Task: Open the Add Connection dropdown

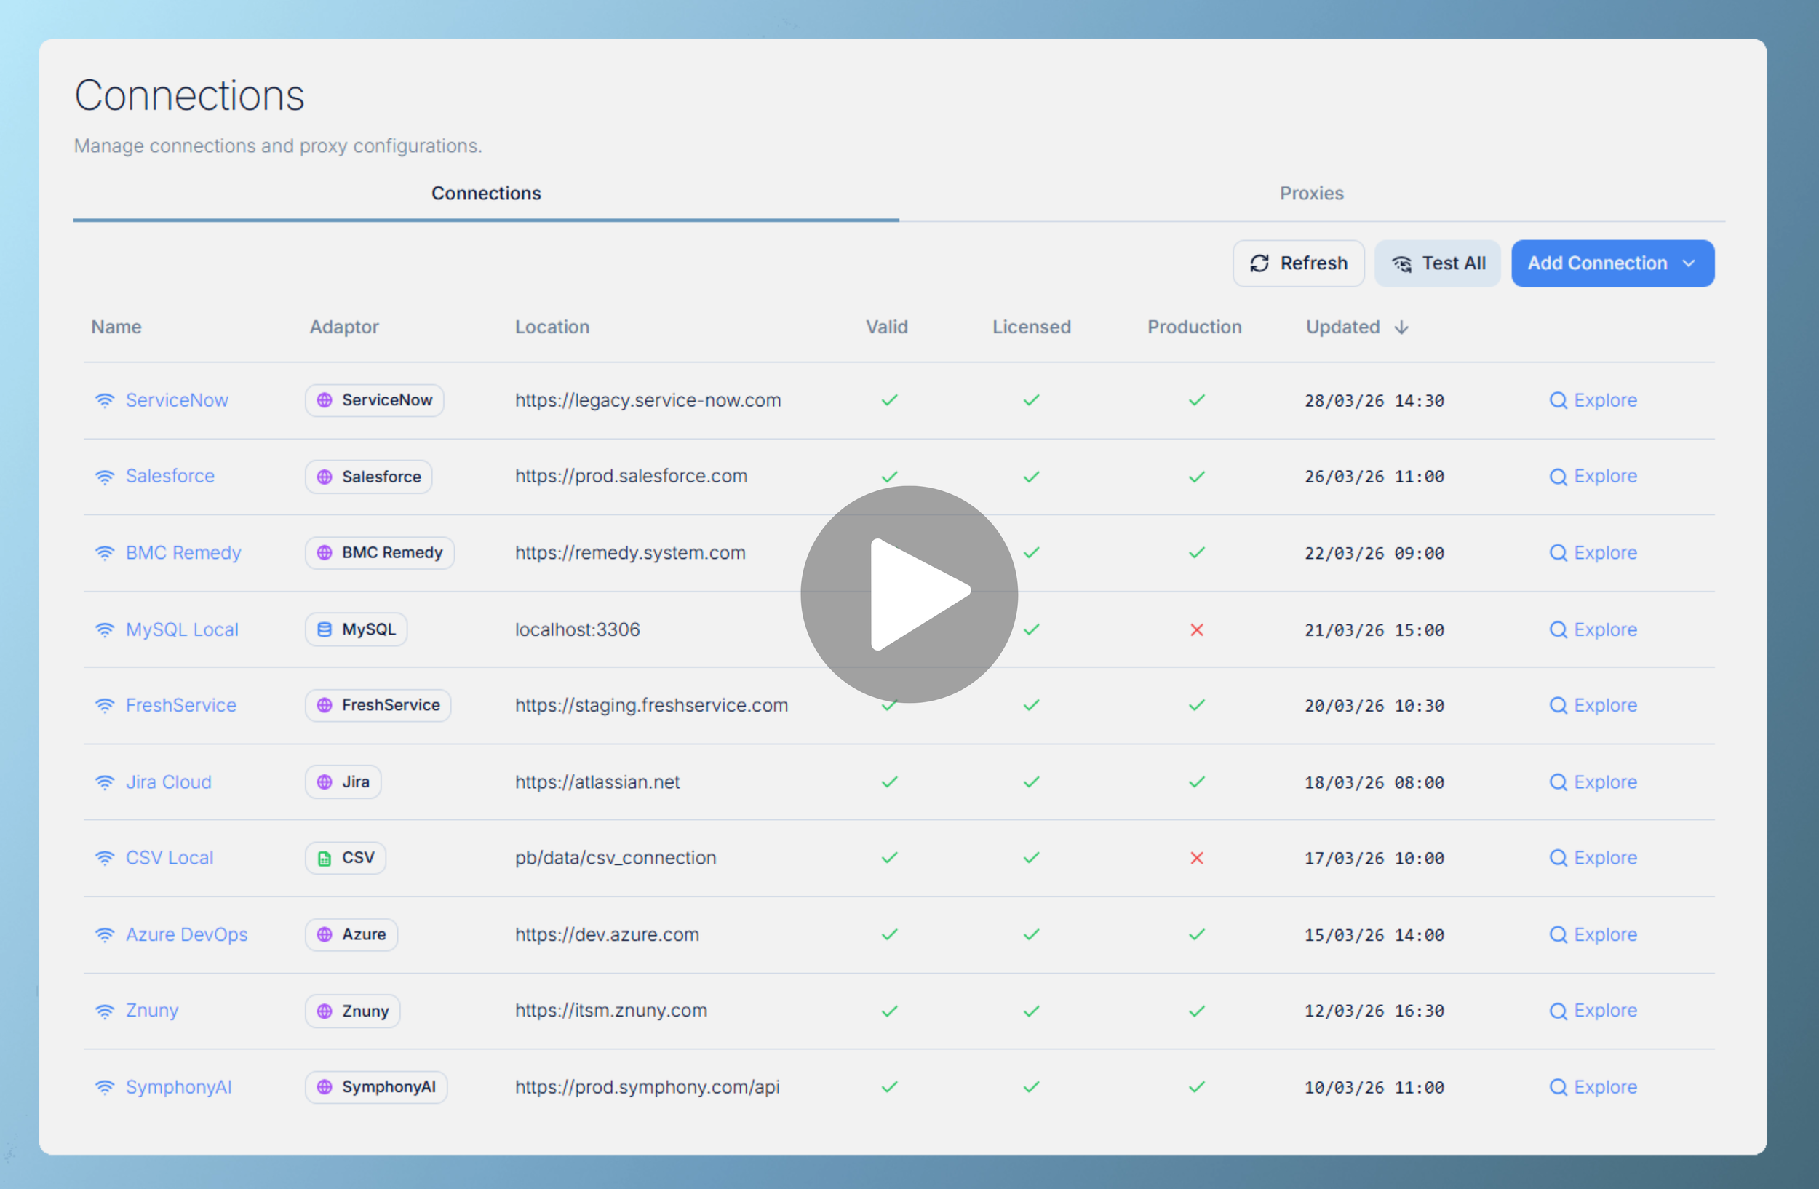Action: (1612, 263)
